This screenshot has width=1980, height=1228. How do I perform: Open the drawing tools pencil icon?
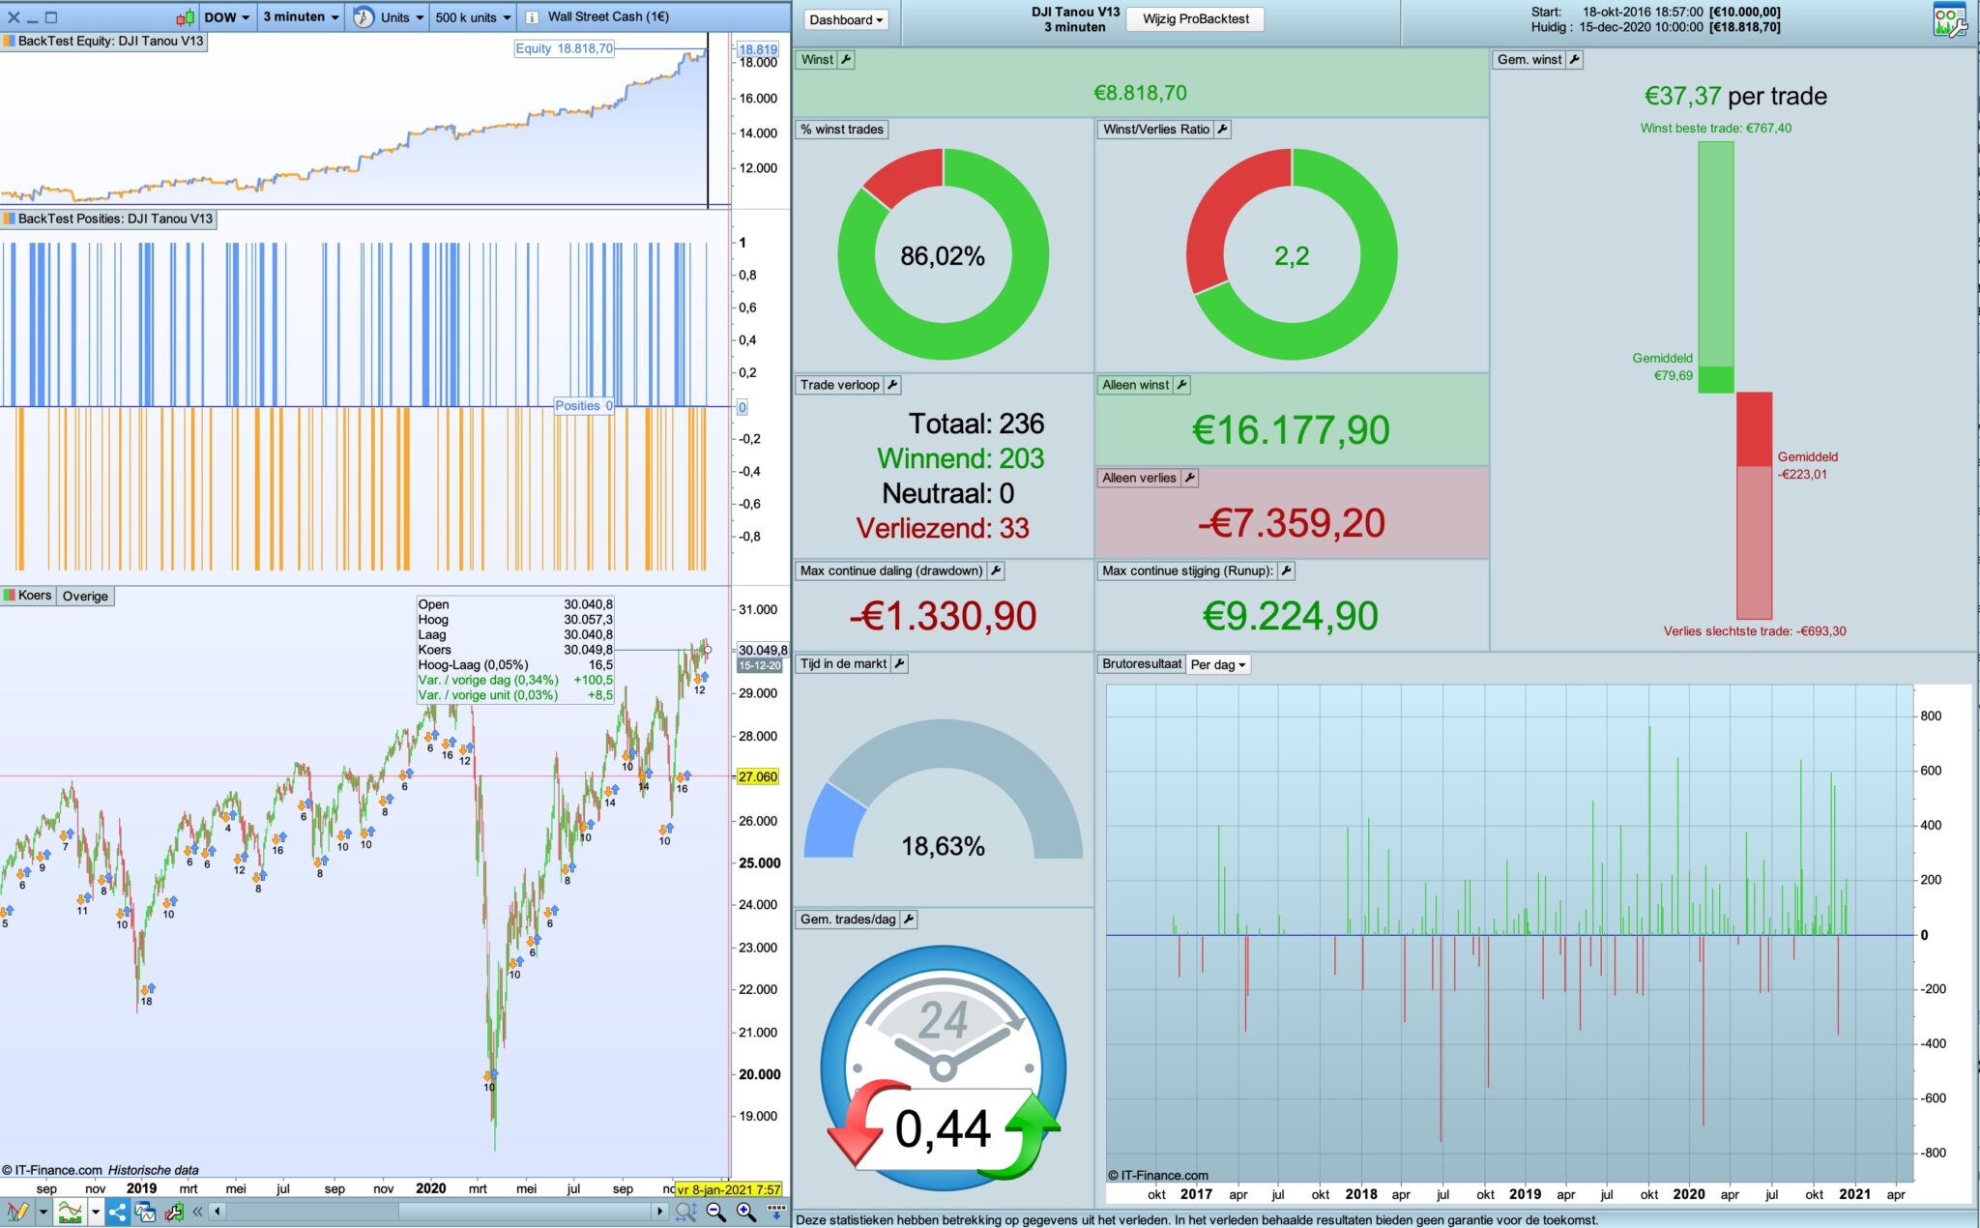(x=16, y=1211)
